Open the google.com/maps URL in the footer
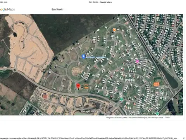The width and height of the screenshot is (186, 140). point(90,138)
